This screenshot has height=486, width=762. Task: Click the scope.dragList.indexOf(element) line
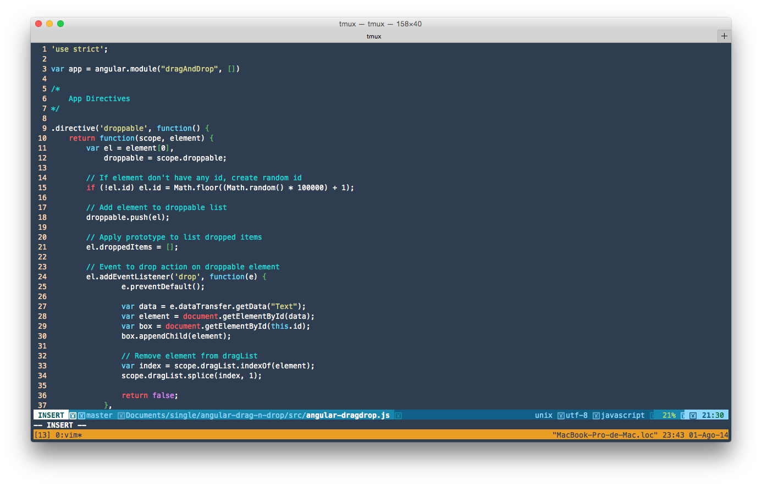coord(218,366)
